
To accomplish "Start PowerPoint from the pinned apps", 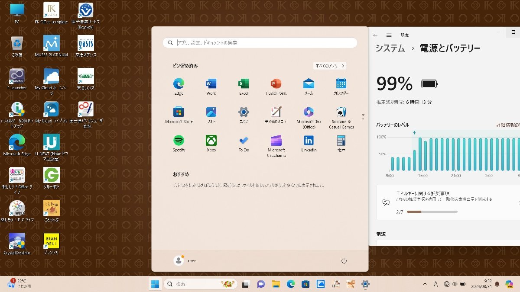I will click(276, 87).
